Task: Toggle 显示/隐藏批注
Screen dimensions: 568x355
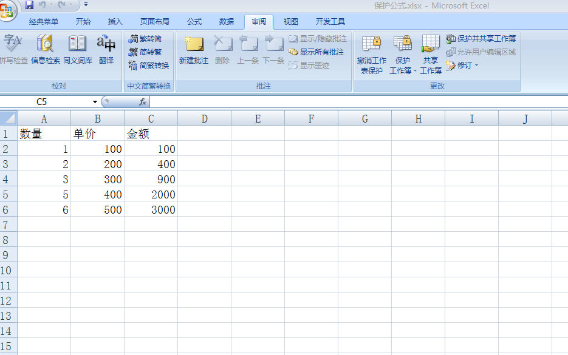Action: pyautogui.click(x=318, y=39)
